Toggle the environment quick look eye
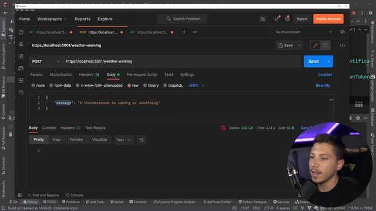376x211 pixels. pyautogui.click(x=343, y=32)
